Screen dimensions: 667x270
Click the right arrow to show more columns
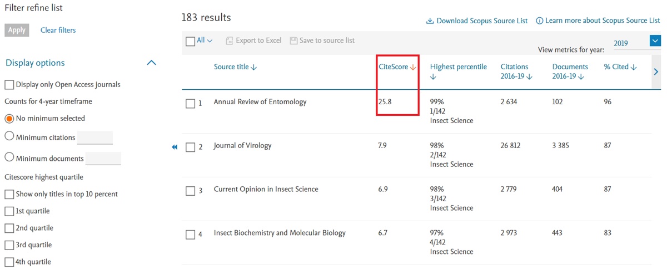point(656,72)
